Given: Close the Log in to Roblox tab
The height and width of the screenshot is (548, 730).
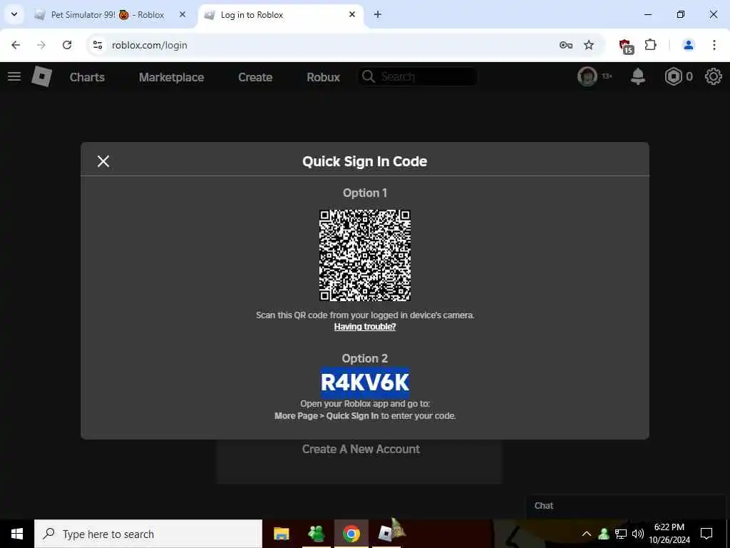Looking at the screenshot, I should [352, 14].
